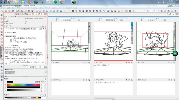Click the H value stepper arrows

click(45, 85)
